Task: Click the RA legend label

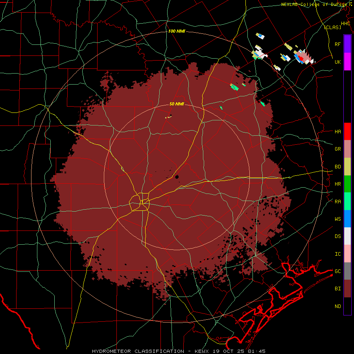Action: 337,201
